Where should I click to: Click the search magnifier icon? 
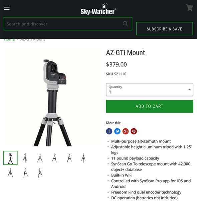[125, 24]
